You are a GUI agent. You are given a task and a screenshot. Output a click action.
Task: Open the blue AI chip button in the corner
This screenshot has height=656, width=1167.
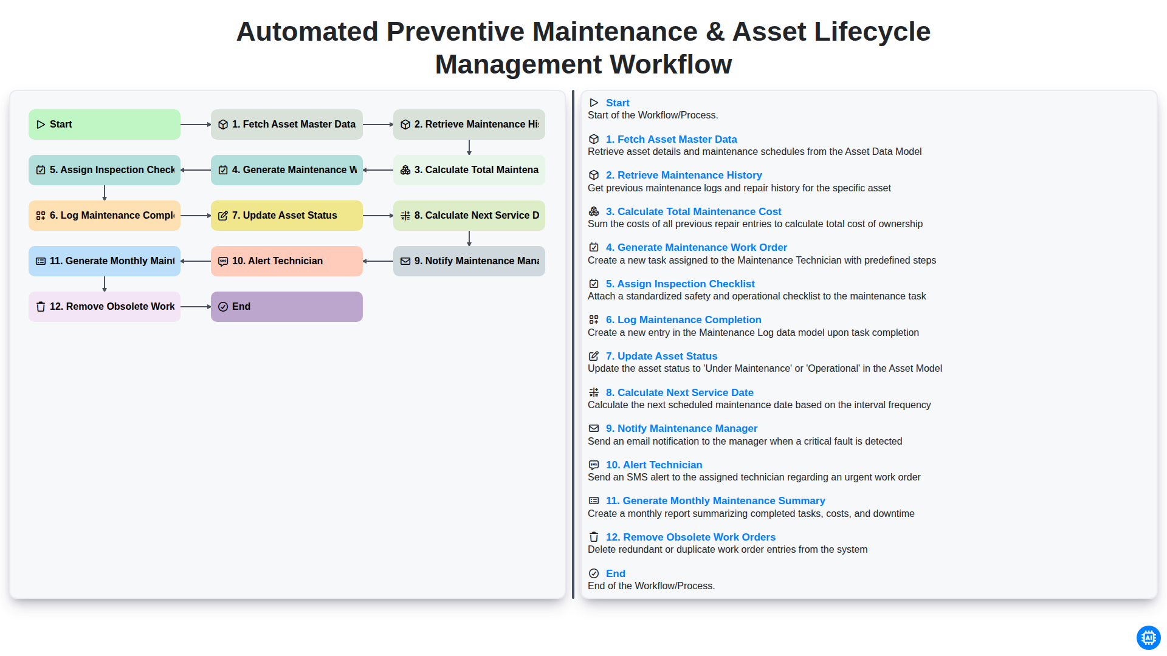tap(1148, 638)
